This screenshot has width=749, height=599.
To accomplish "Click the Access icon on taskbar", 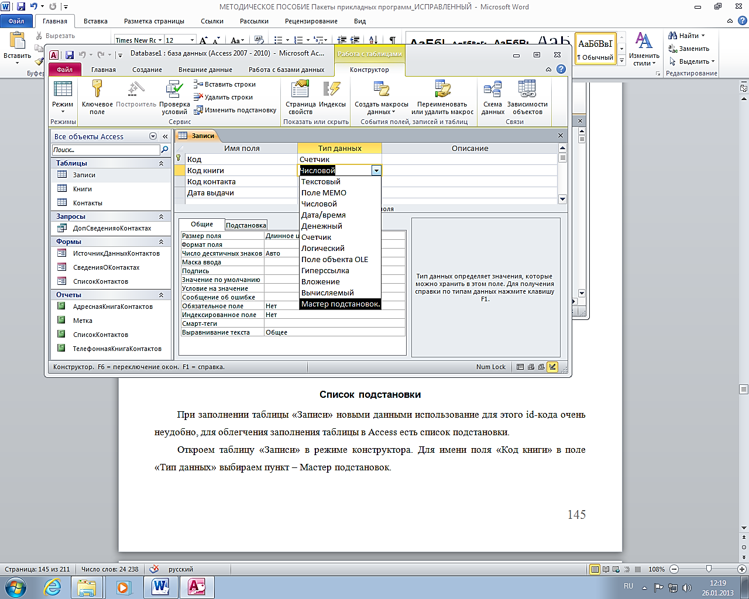I will click(197, 587).
